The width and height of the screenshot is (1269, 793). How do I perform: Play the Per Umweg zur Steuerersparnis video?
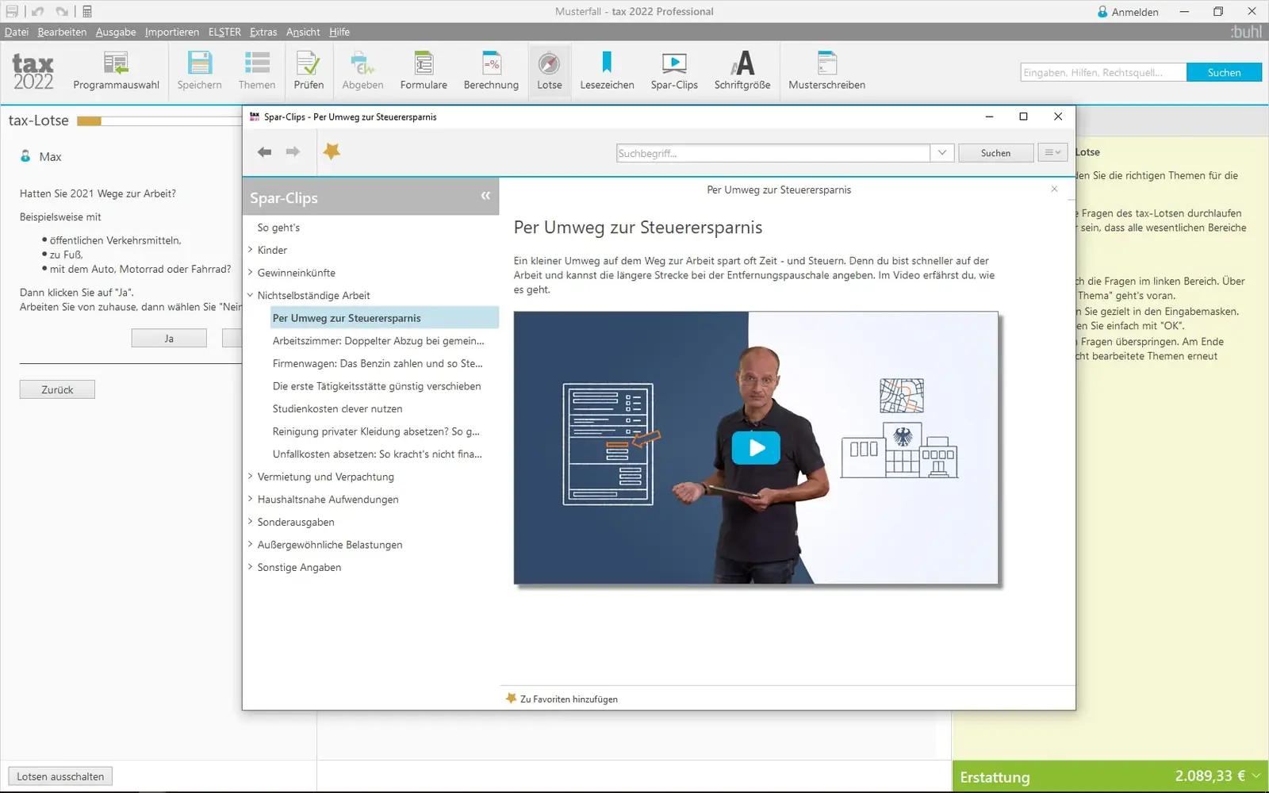click(x=756, y=447)
